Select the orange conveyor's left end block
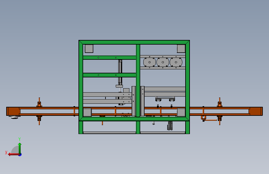Image resolution: width=269 pixels, height=174 pixels. point(13,111)
